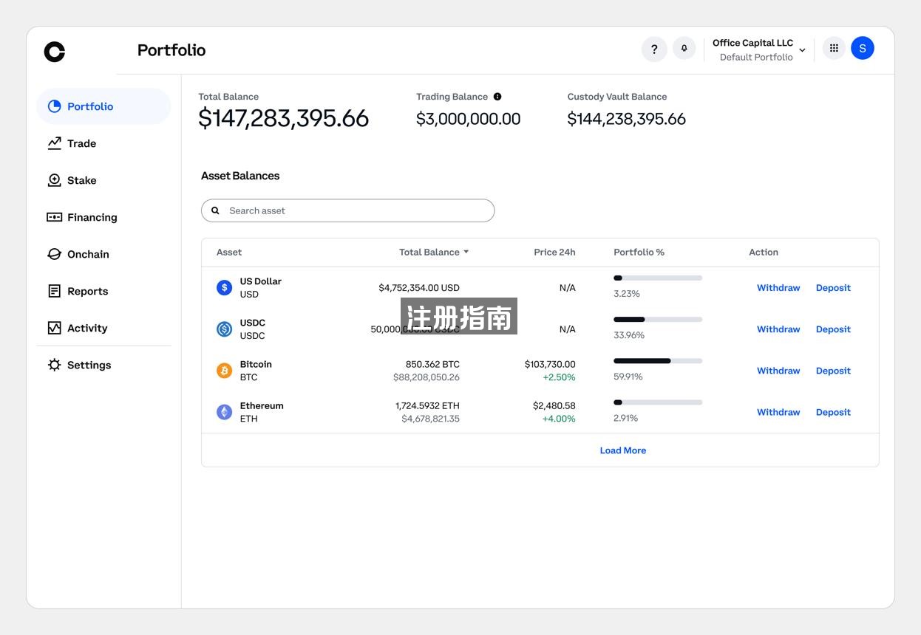Open the help question mark icon
921x635 pixels.
coord(654,49)
